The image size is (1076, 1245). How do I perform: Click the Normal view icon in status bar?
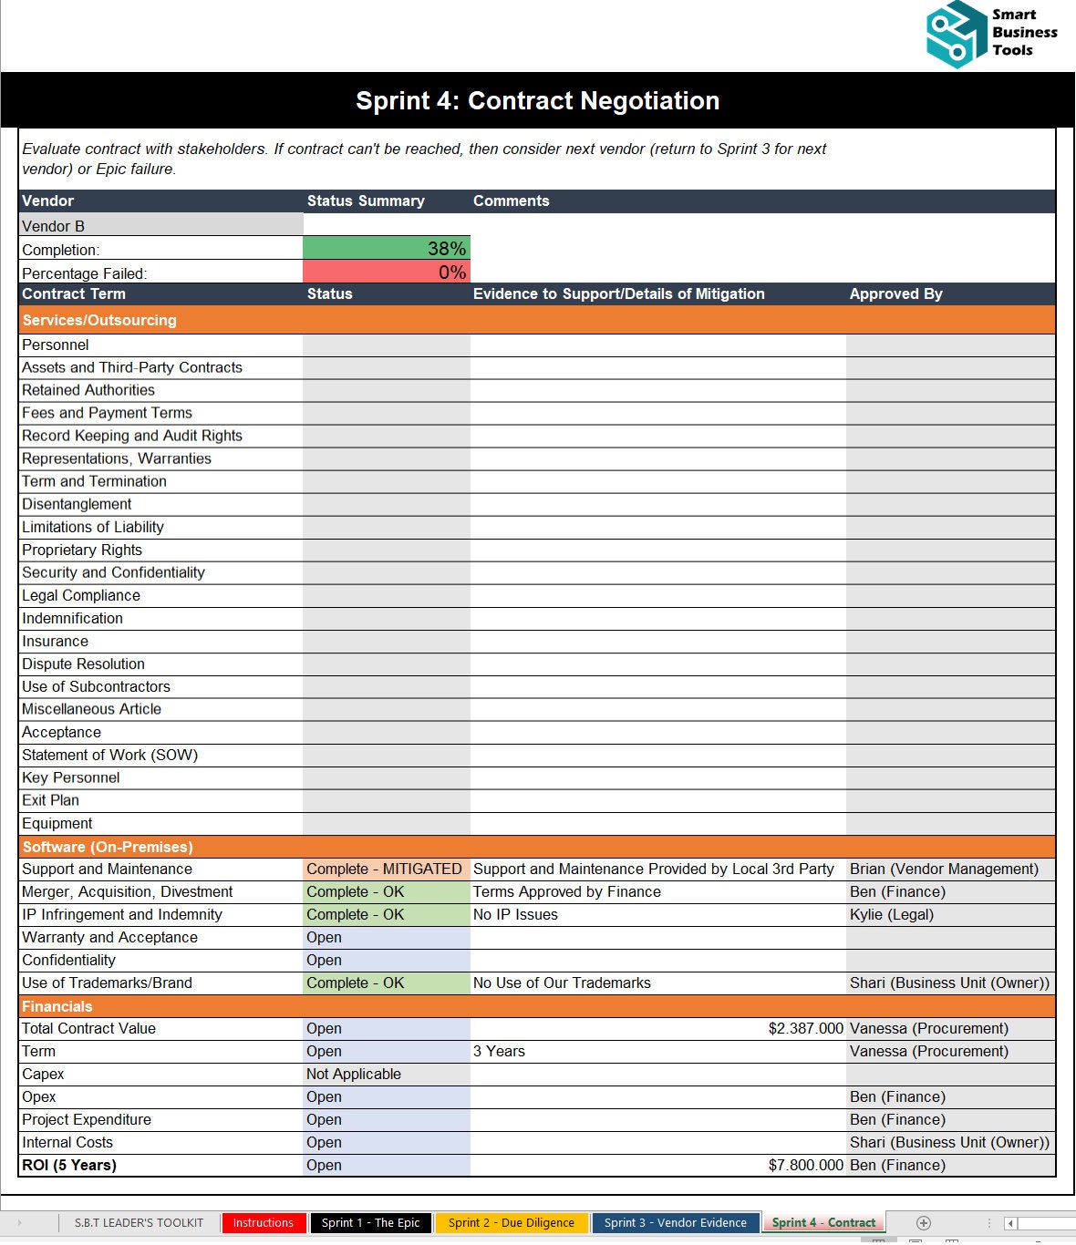[x=878, y=1241]
